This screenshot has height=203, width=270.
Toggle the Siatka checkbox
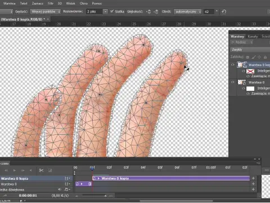pos(112,11)
